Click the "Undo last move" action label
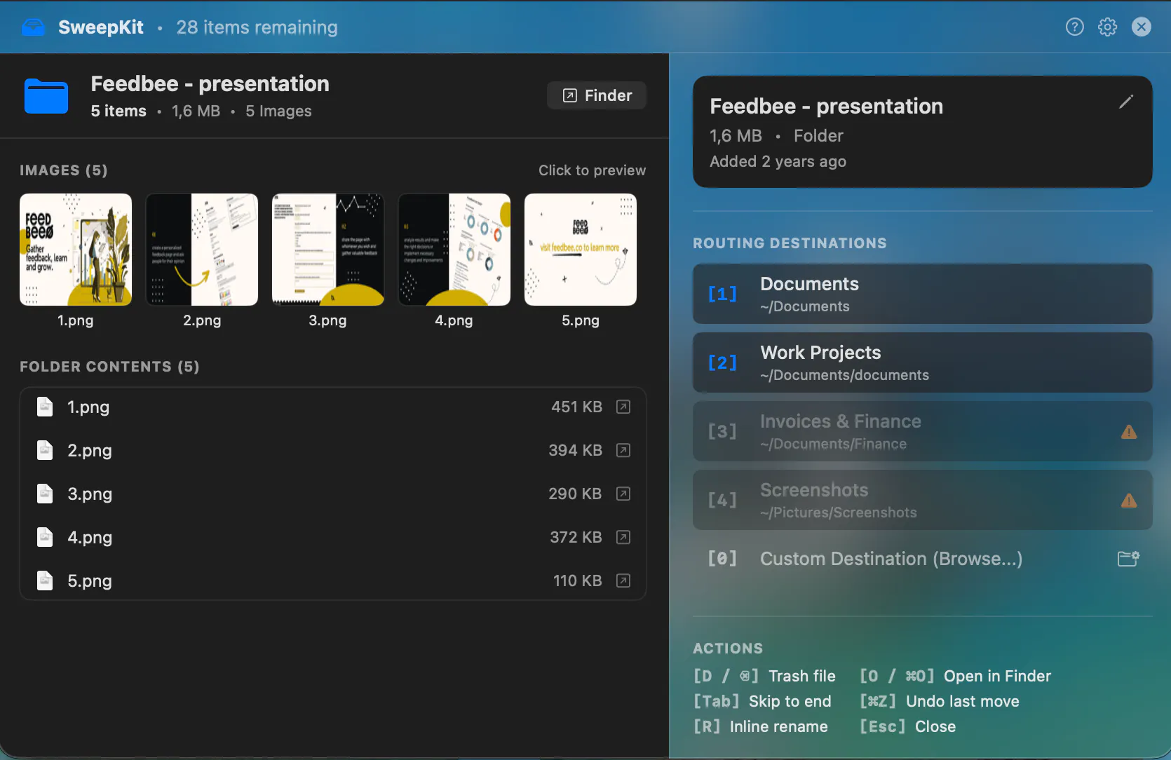Viewport: 1171px width, 760px height. point(963,701)
